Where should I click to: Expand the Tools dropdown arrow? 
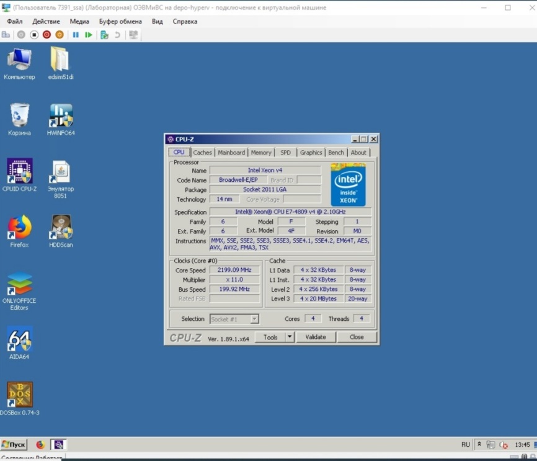coord(290,338)
